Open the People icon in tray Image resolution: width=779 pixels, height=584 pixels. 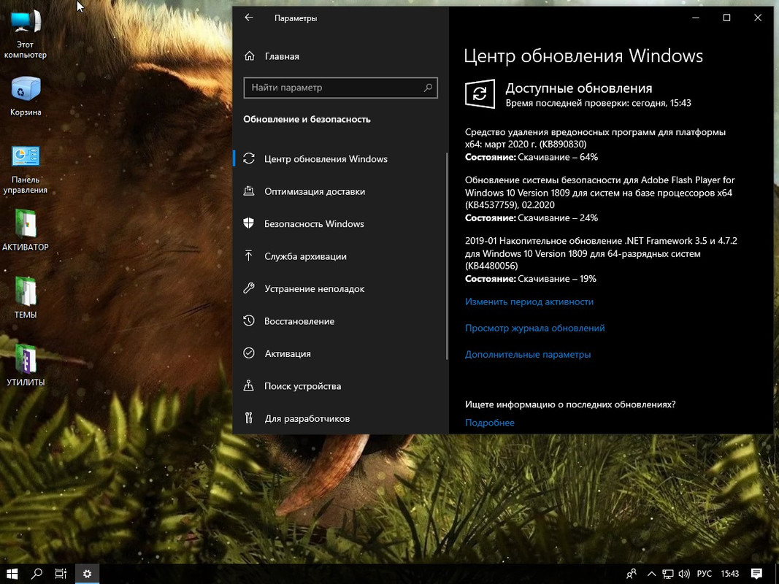pyautogui.click(x=632, y=574)
